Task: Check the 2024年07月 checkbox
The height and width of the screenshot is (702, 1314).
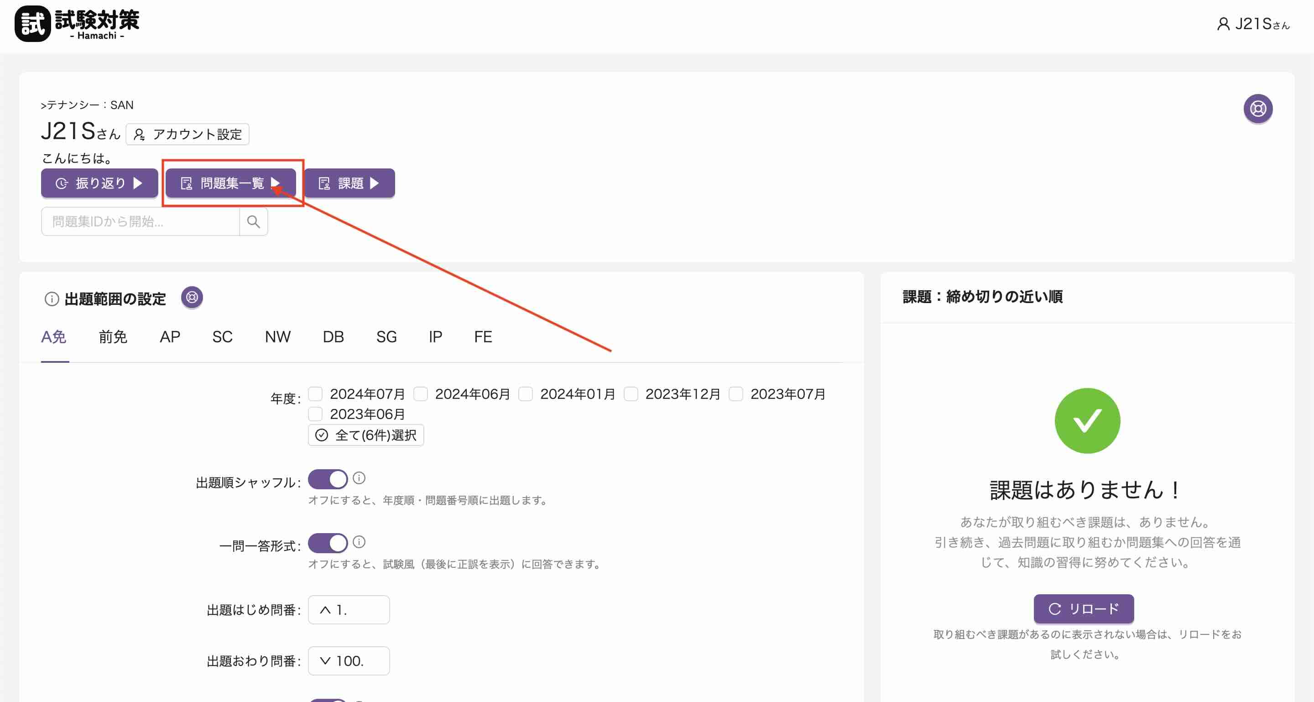Action: pyautogui.click(x=316, y=393)
